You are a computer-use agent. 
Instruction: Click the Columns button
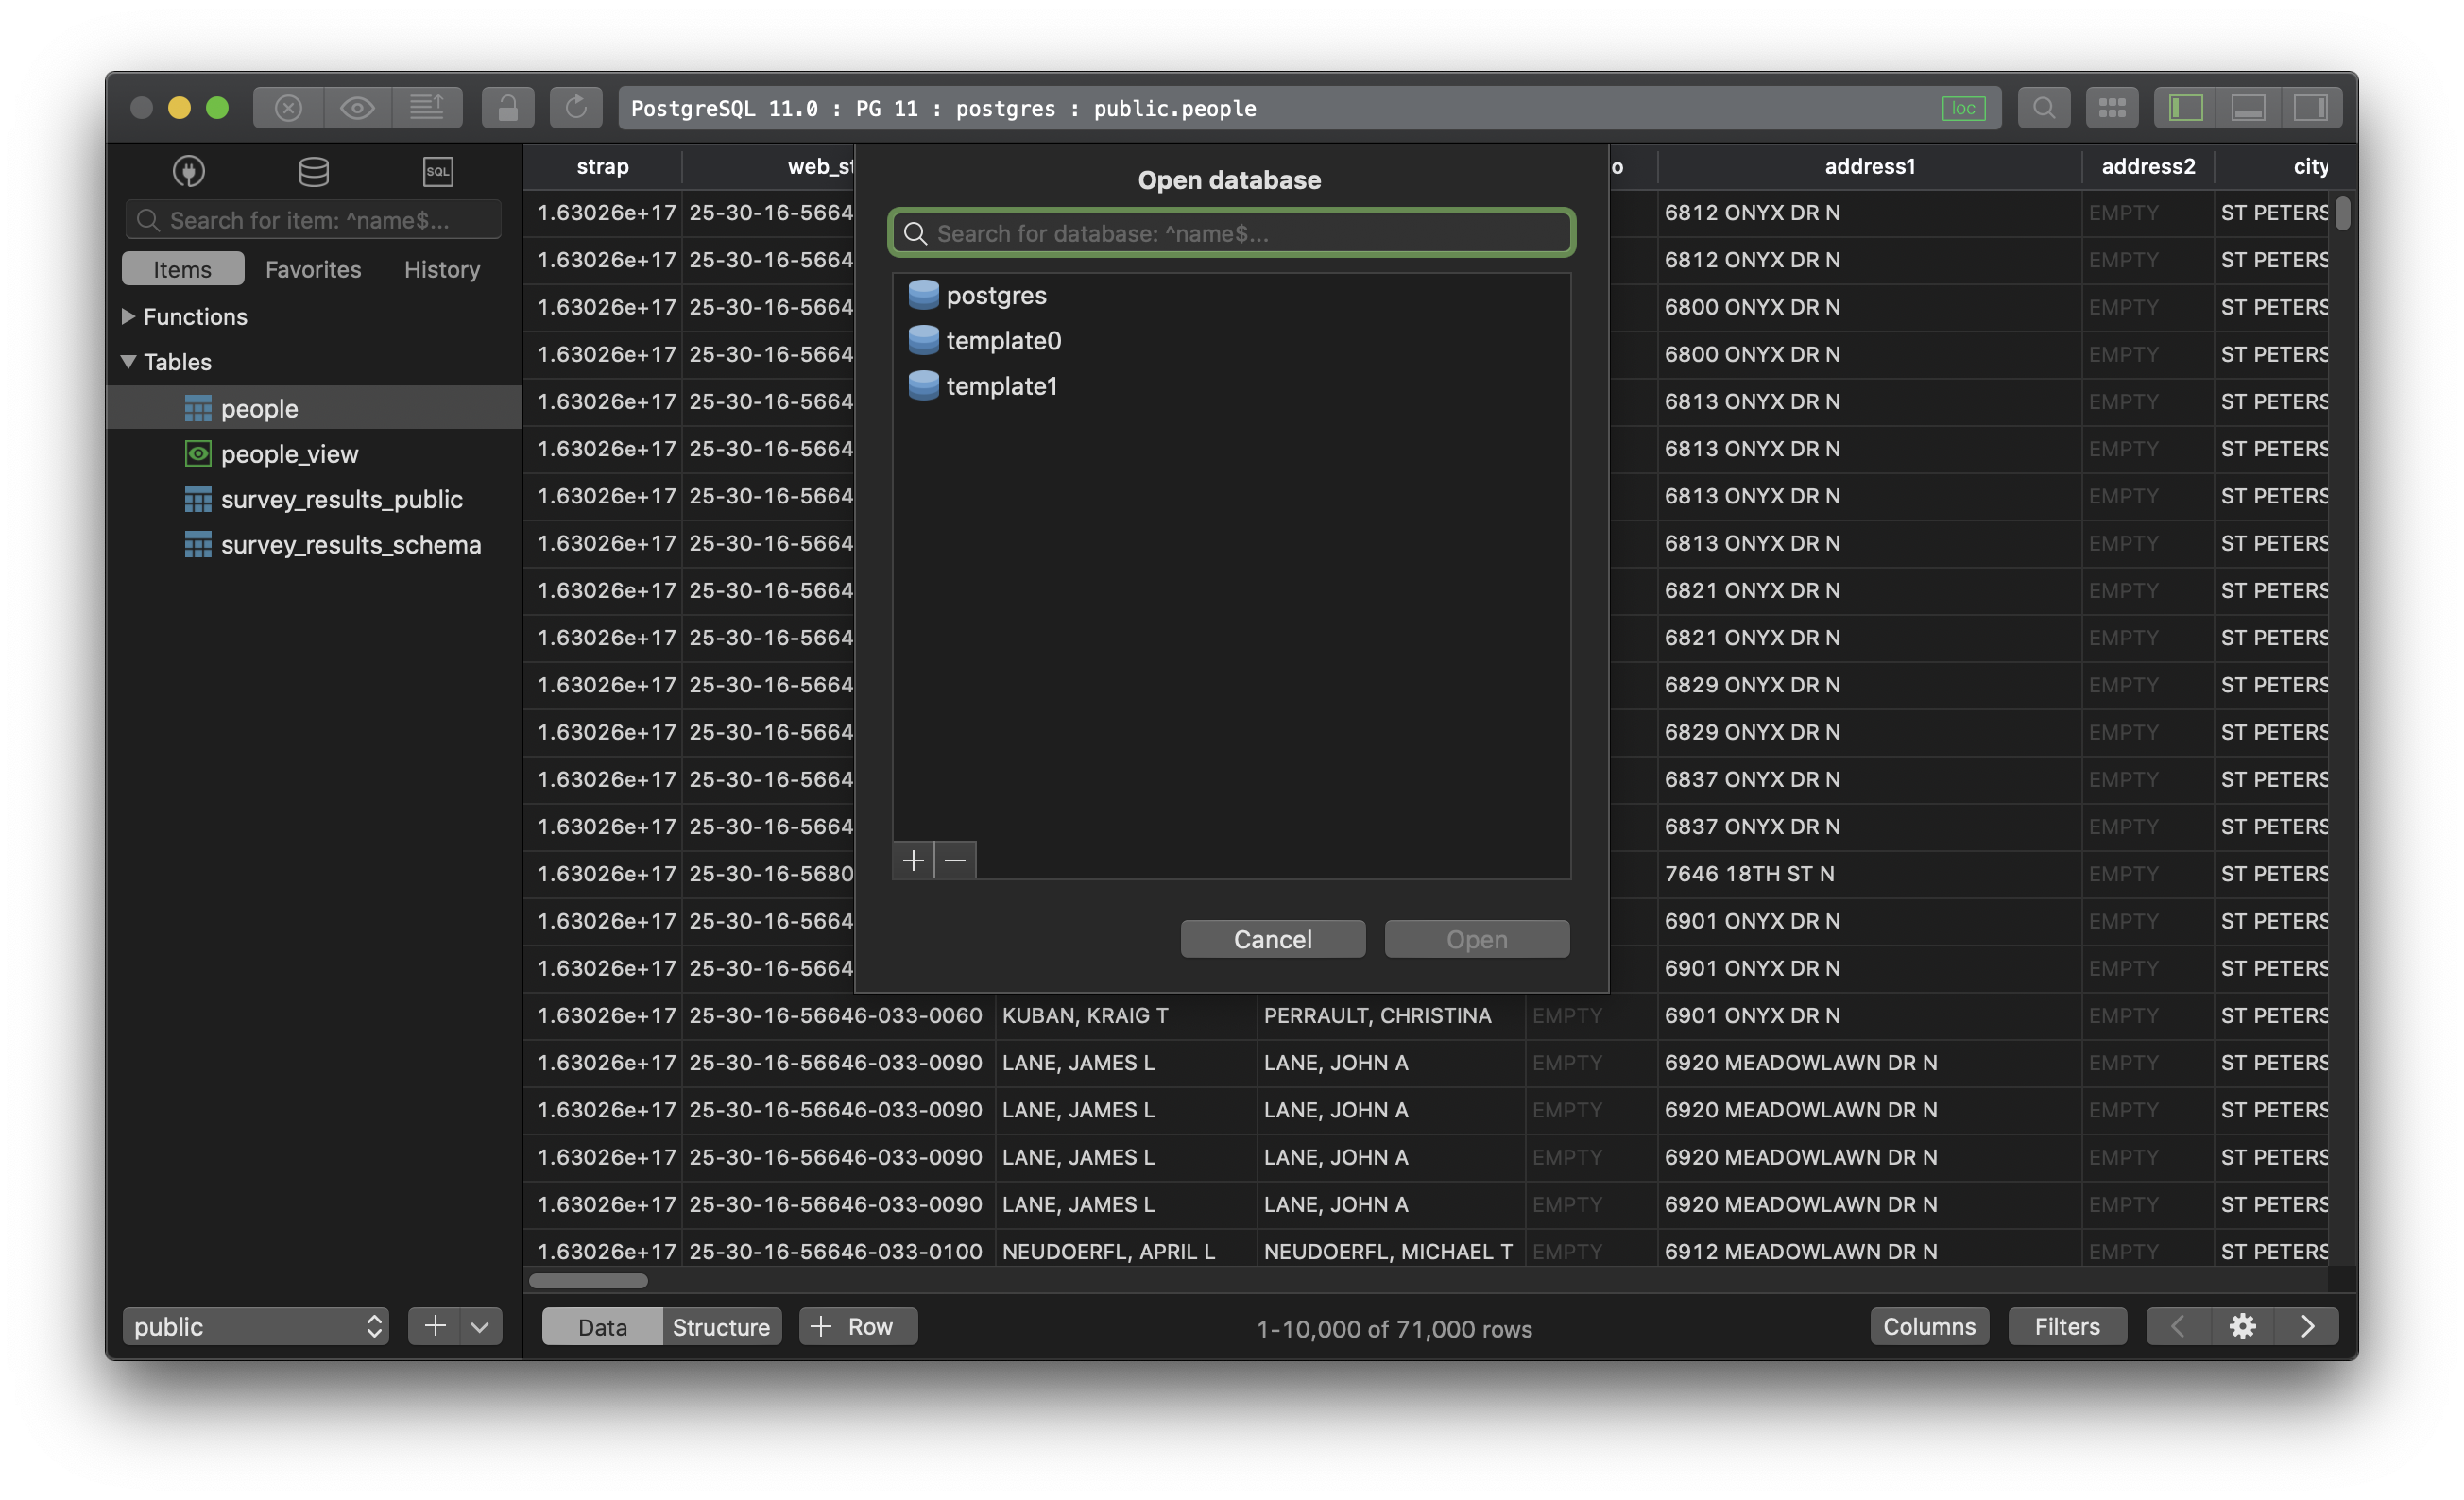[x=1929, y=1326]
